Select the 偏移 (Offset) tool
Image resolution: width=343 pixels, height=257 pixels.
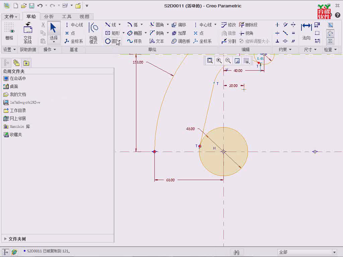coord(179,25)
